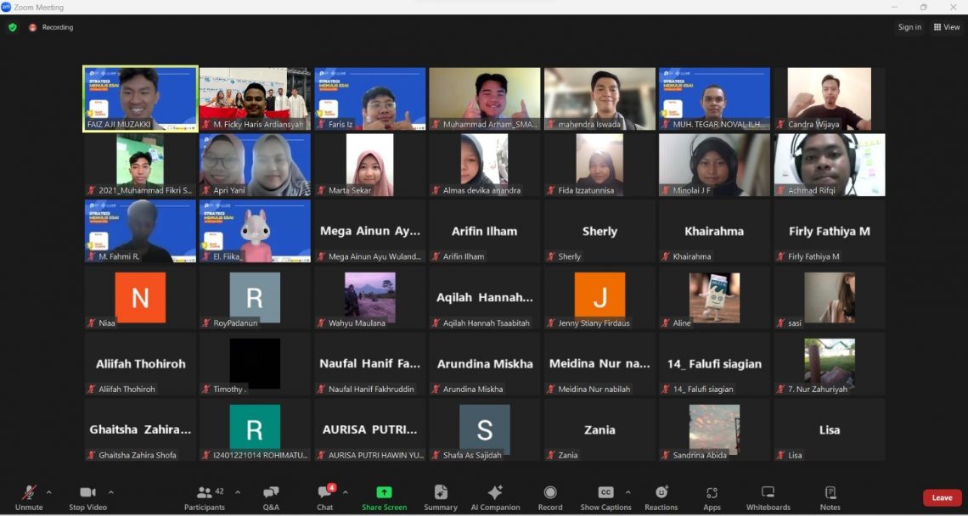Image resolution: width=968 pixels, height=516 pixels.
Task: Expand arrow beside Chat
Action: point(345,492)
